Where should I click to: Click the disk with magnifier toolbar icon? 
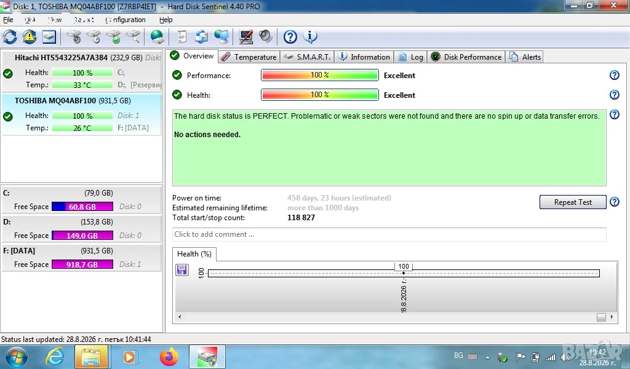point(133,37)
